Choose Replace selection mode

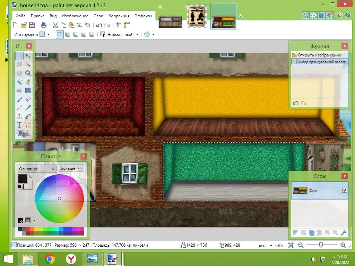[x=60, y=34]
